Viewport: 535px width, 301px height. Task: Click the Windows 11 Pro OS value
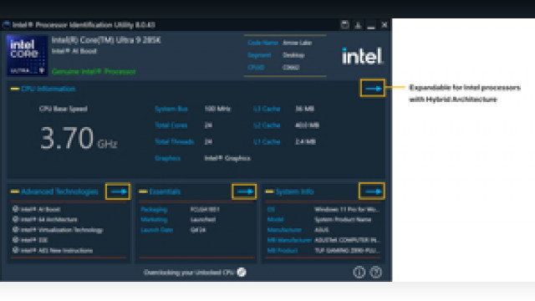[x=347, y=209]
